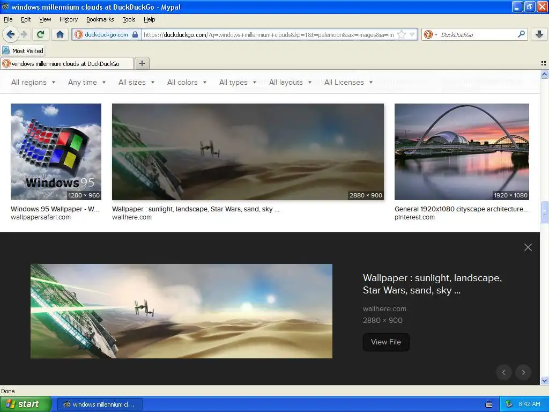The height and width of the screenshot is (412, 549).
Task: Expand the All types filter
Action: tap(238, 82)
